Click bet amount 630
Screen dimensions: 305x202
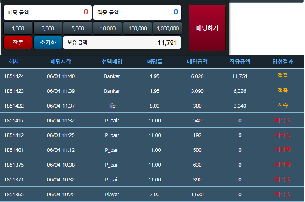197,165
